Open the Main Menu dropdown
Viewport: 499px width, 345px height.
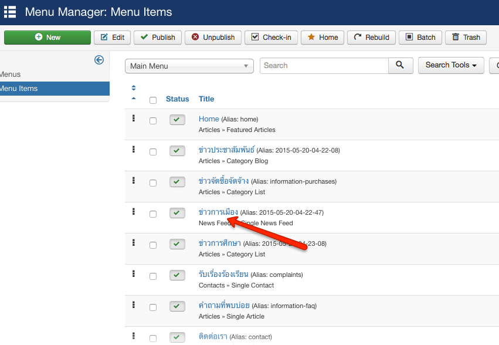(x=189, y=66)
